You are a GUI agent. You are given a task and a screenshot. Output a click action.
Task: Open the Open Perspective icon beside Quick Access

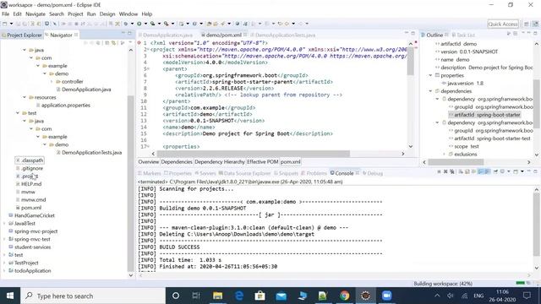click(526, 24)
